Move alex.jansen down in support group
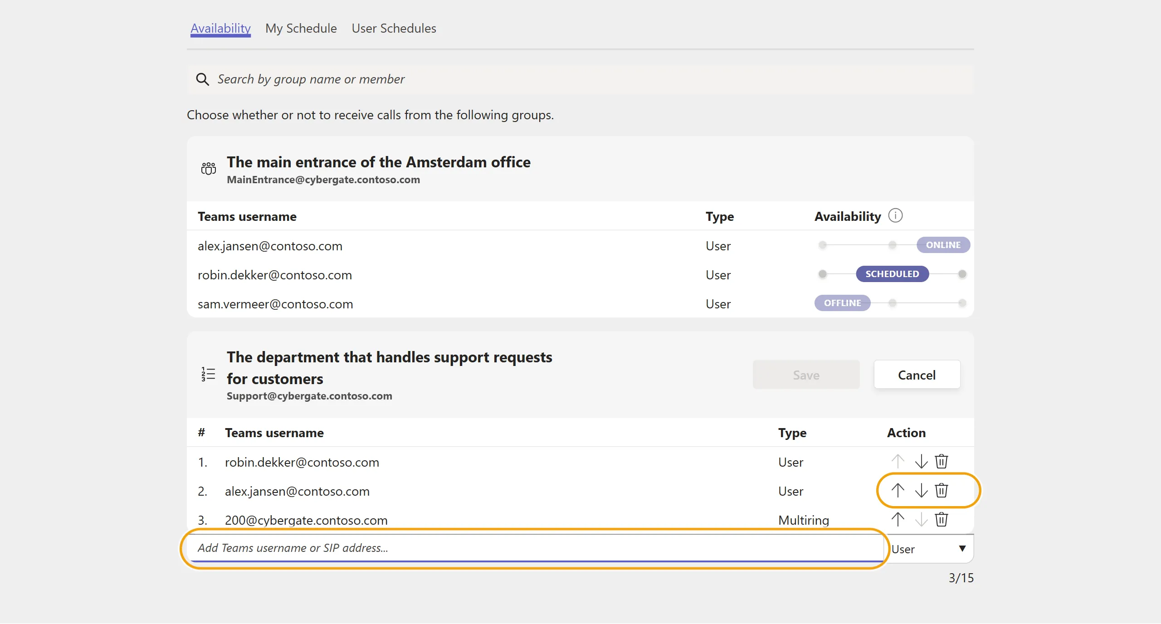 click(921, 491)
